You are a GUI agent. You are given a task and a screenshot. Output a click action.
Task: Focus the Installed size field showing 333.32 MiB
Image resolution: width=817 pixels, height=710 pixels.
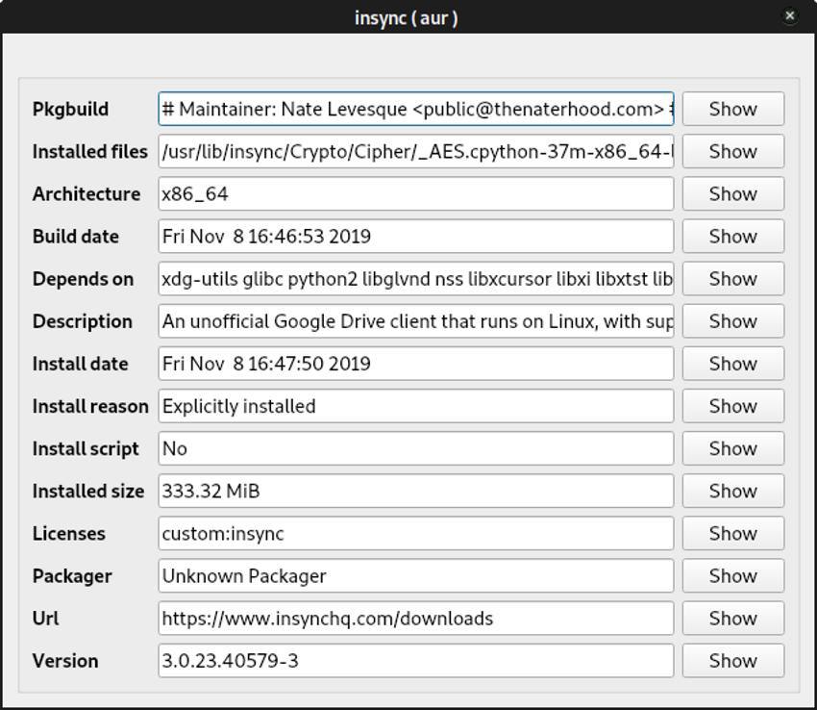click(415, 491)
